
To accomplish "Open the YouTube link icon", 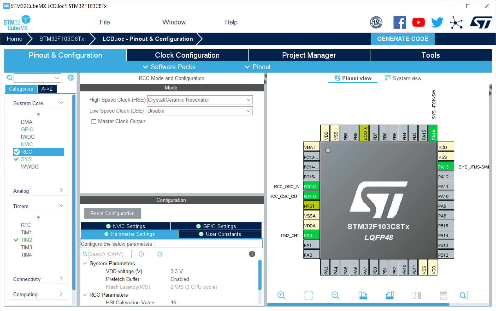I will pyautogui.click(x=418, y=22).
